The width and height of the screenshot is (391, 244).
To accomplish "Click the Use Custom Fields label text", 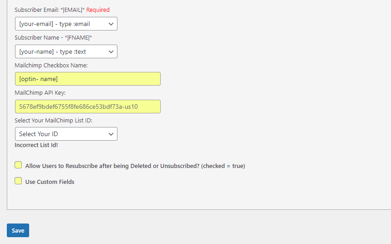I will click(x=50, y=182).
